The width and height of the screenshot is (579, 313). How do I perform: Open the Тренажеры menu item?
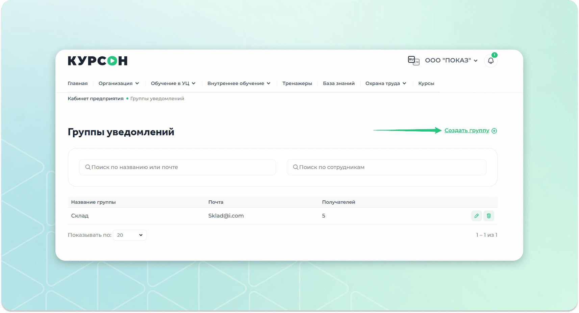click(297, 83)
